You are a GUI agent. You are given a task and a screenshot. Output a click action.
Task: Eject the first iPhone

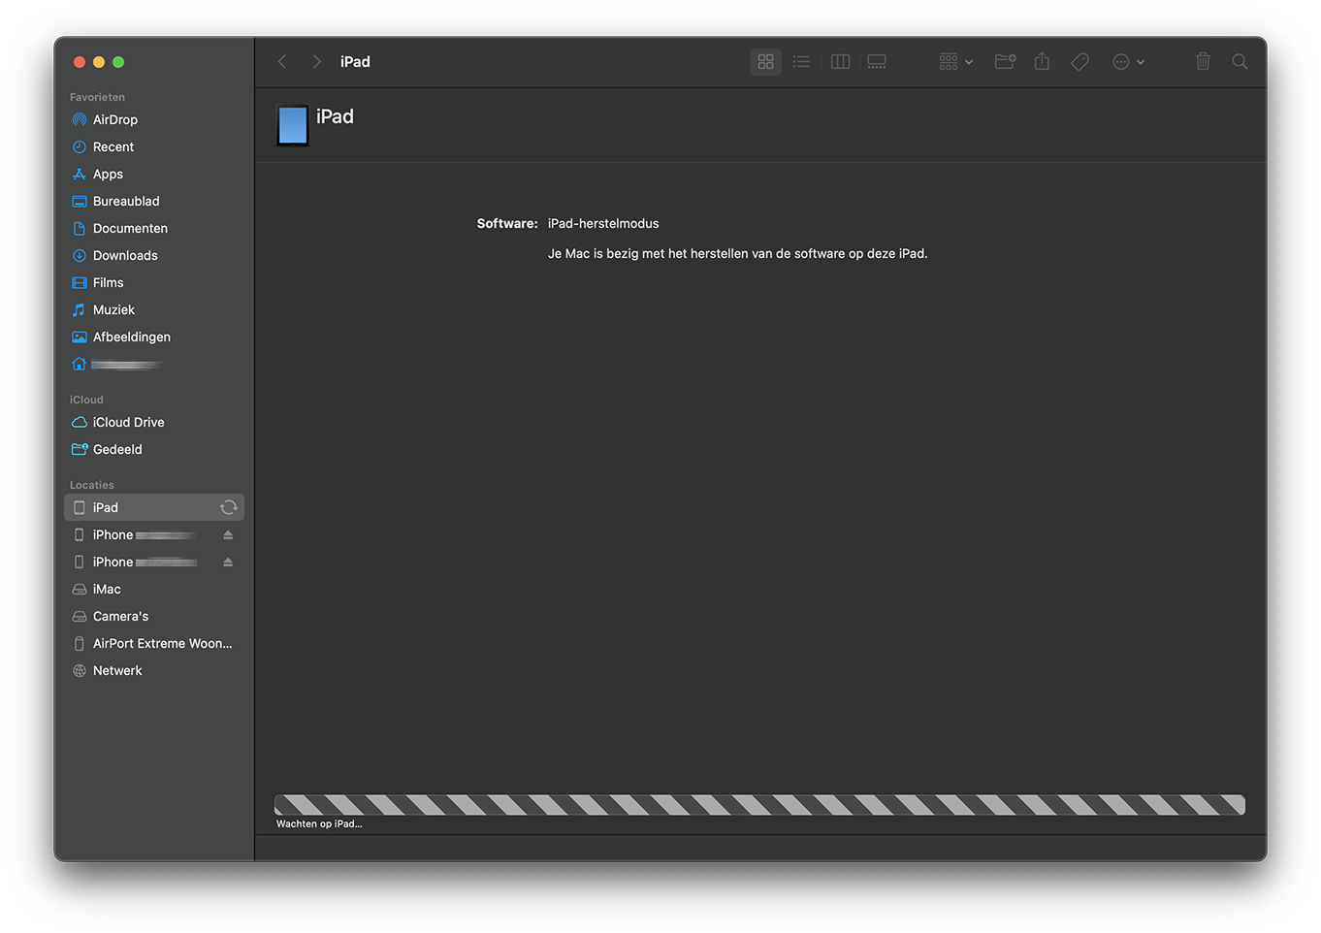(228, 534)
